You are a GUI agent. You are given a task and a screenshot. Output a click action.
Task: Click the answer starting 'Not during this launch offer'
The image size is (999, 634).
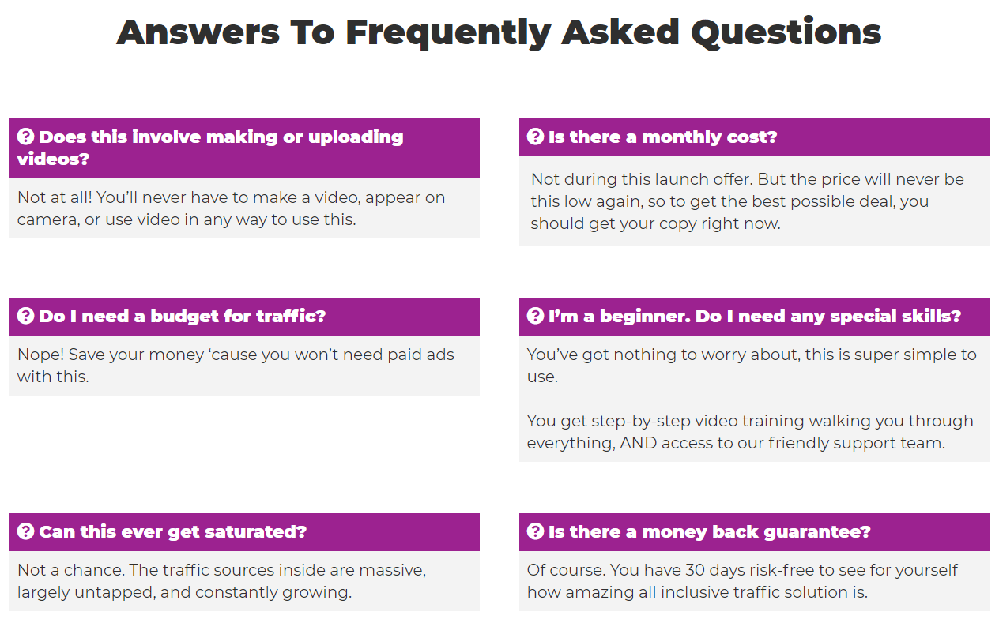point(748,201)
